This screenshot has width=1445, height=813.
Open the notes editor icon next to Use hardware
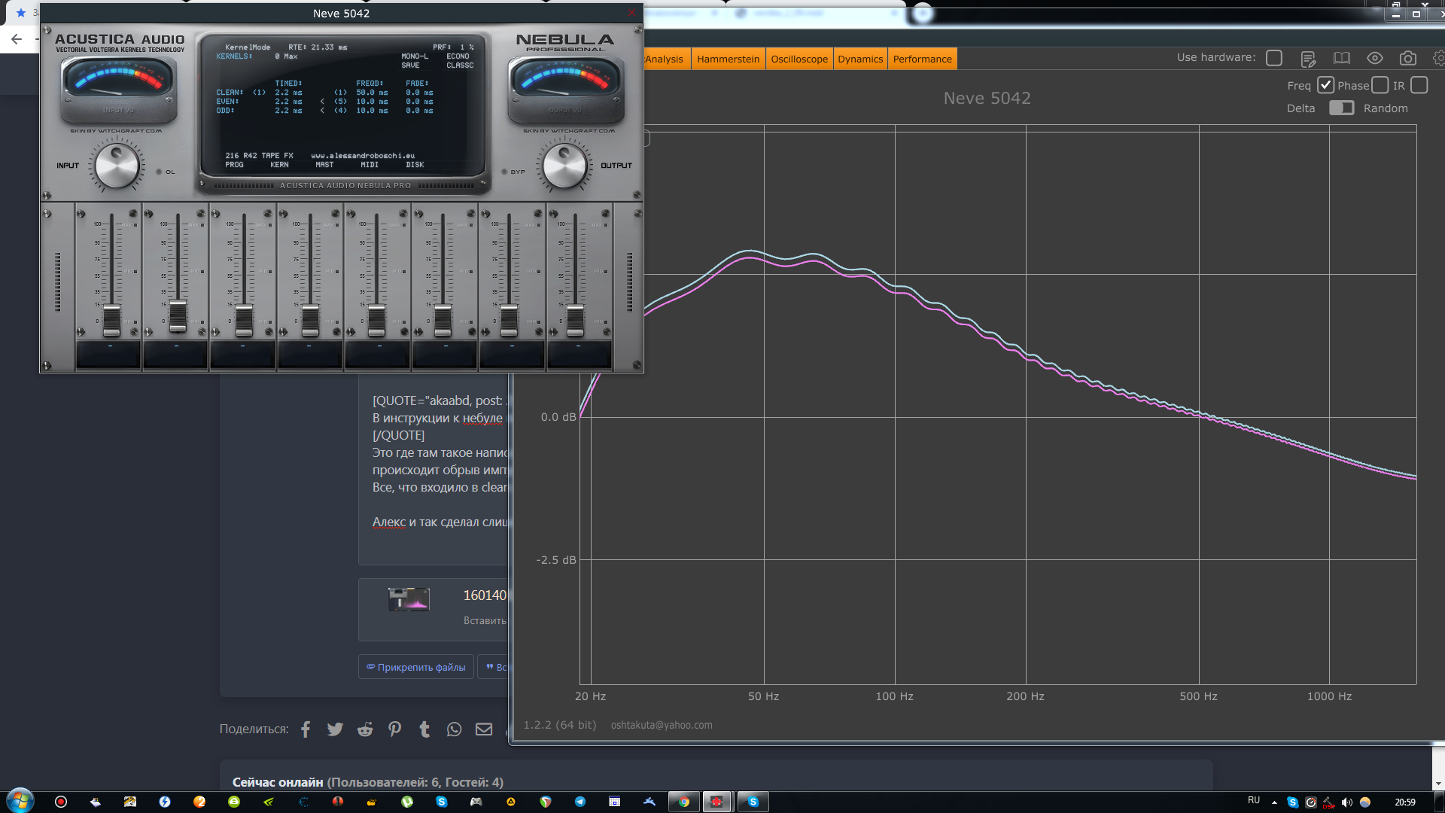(1308, 59)
